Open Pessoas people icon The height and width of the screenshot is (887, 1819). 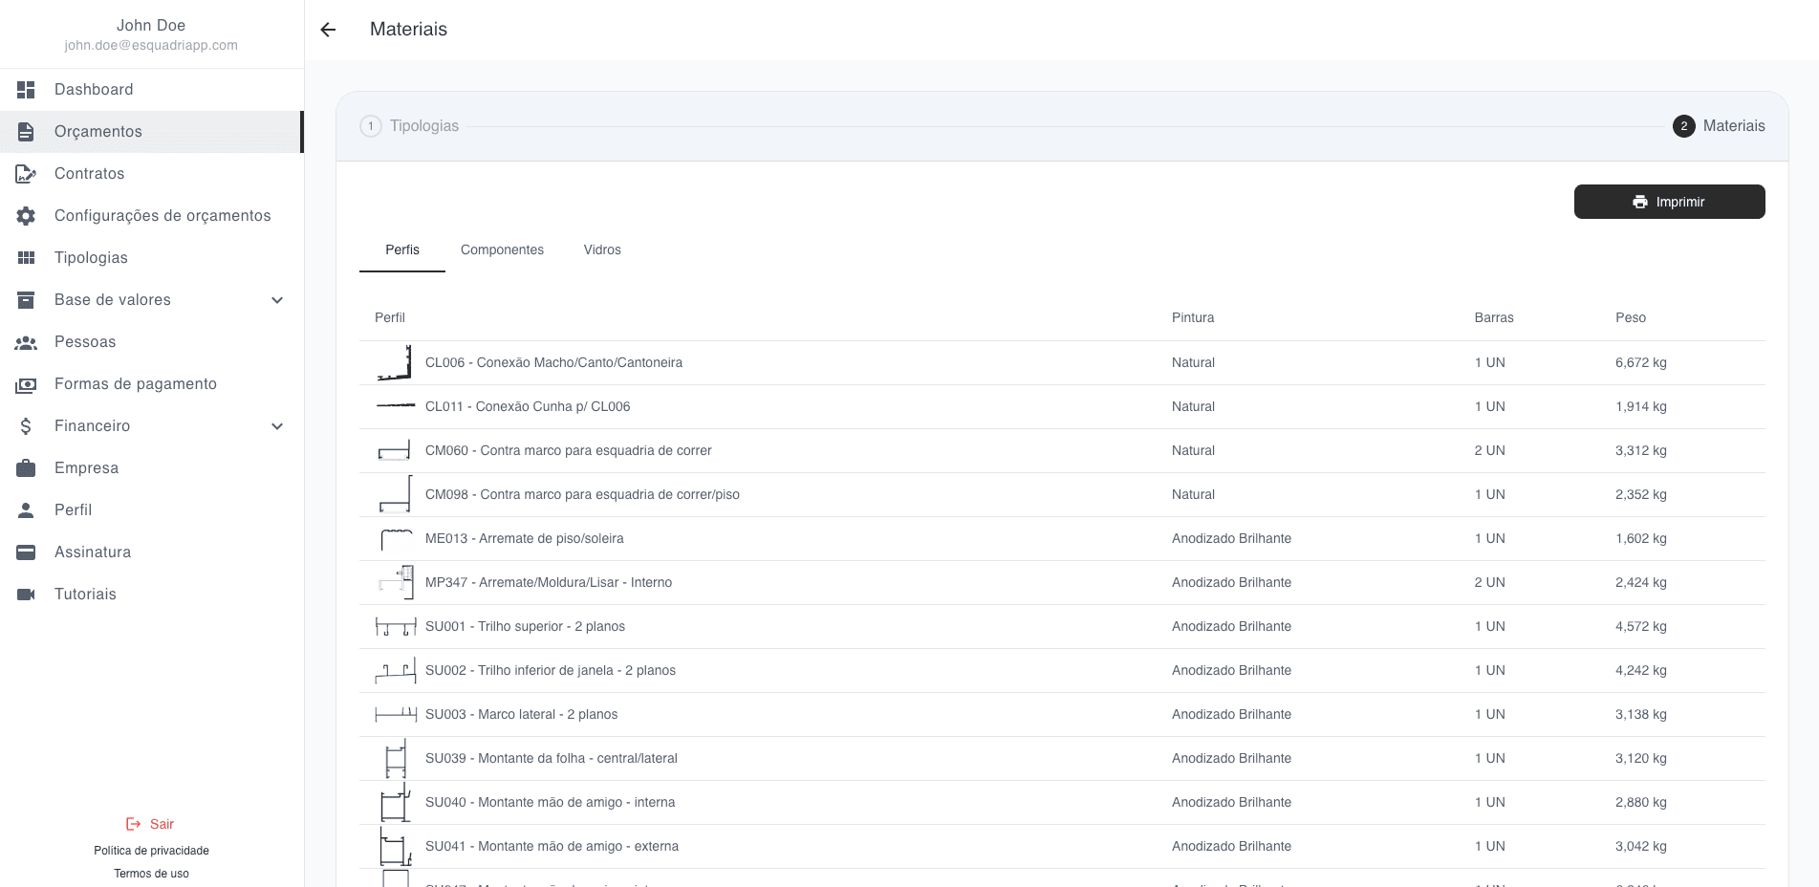coord(26,342)
